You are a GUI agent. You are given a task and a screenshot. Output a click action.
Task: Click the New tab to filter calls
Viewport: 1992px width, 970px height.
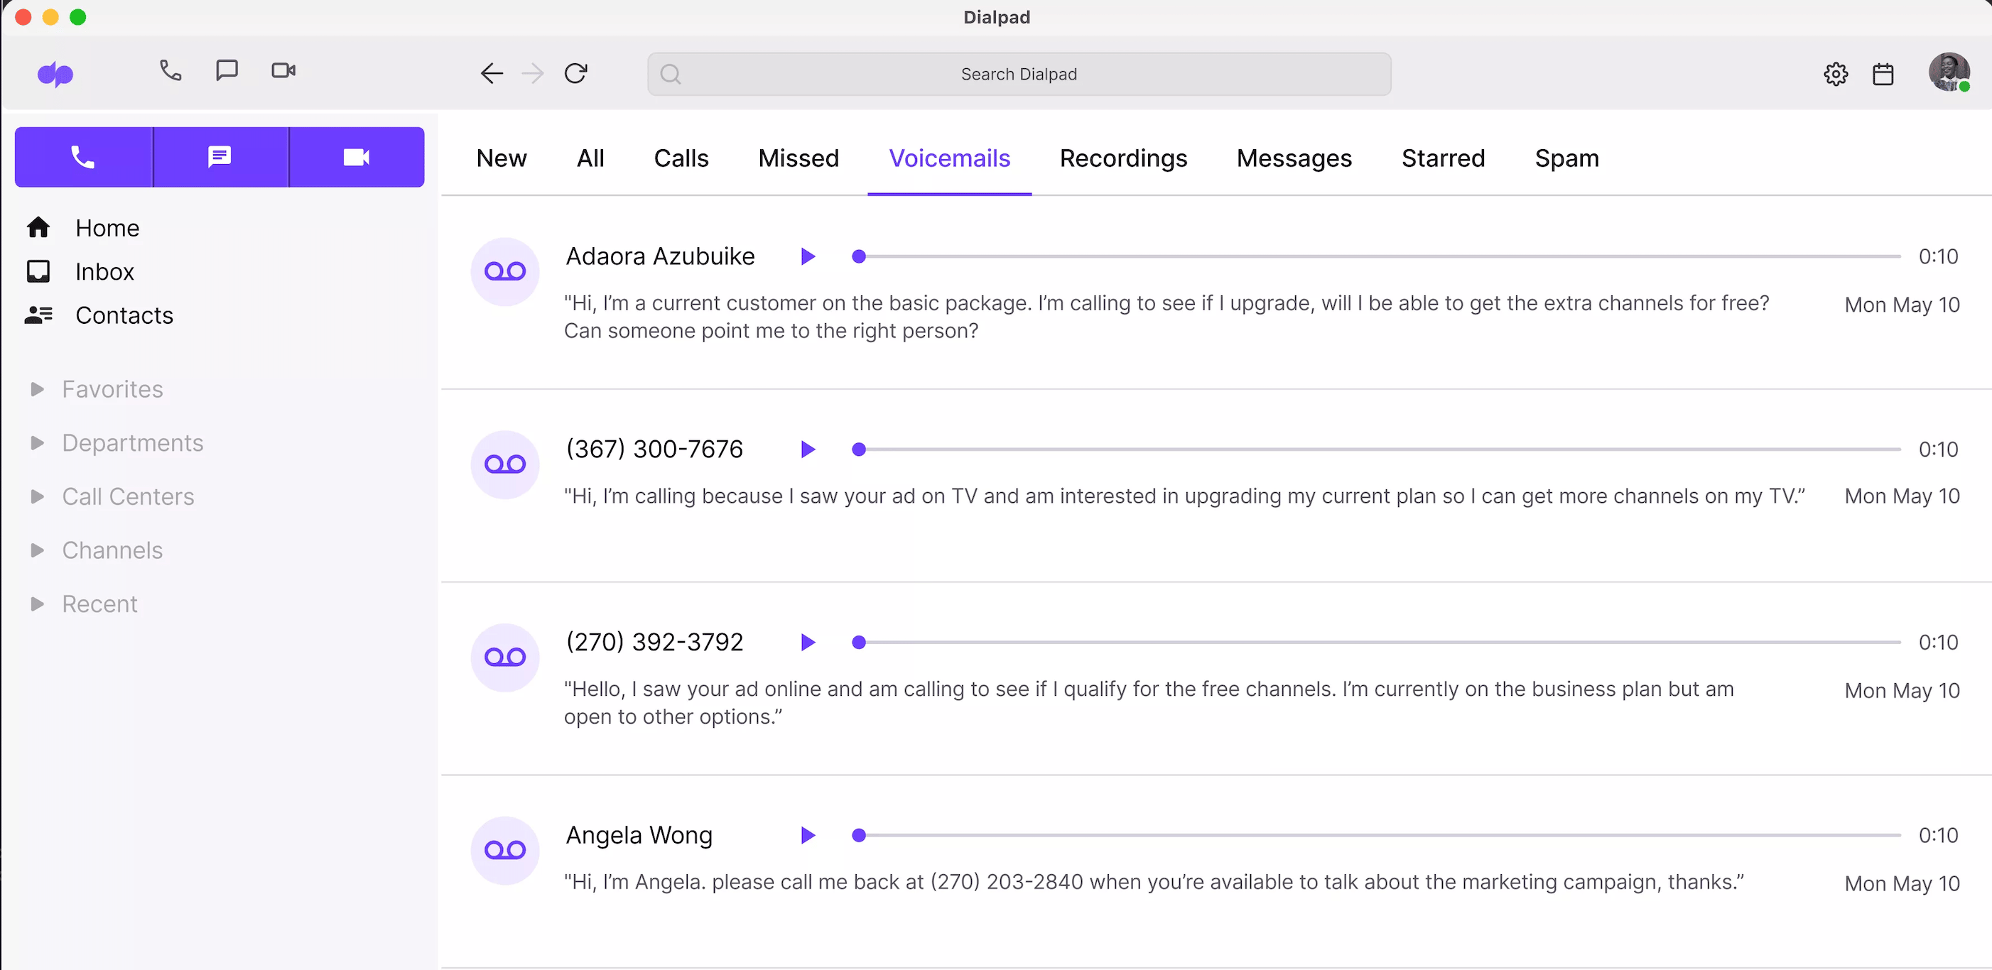[502, 158]
